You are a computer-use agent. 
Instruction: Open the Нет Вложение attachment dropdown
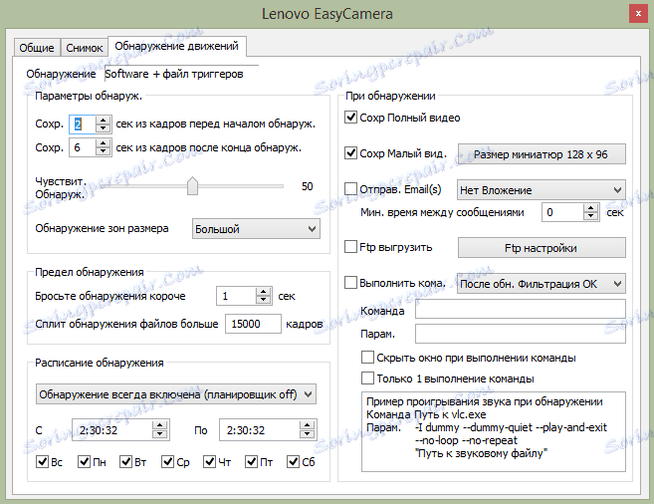coord(542,190)
